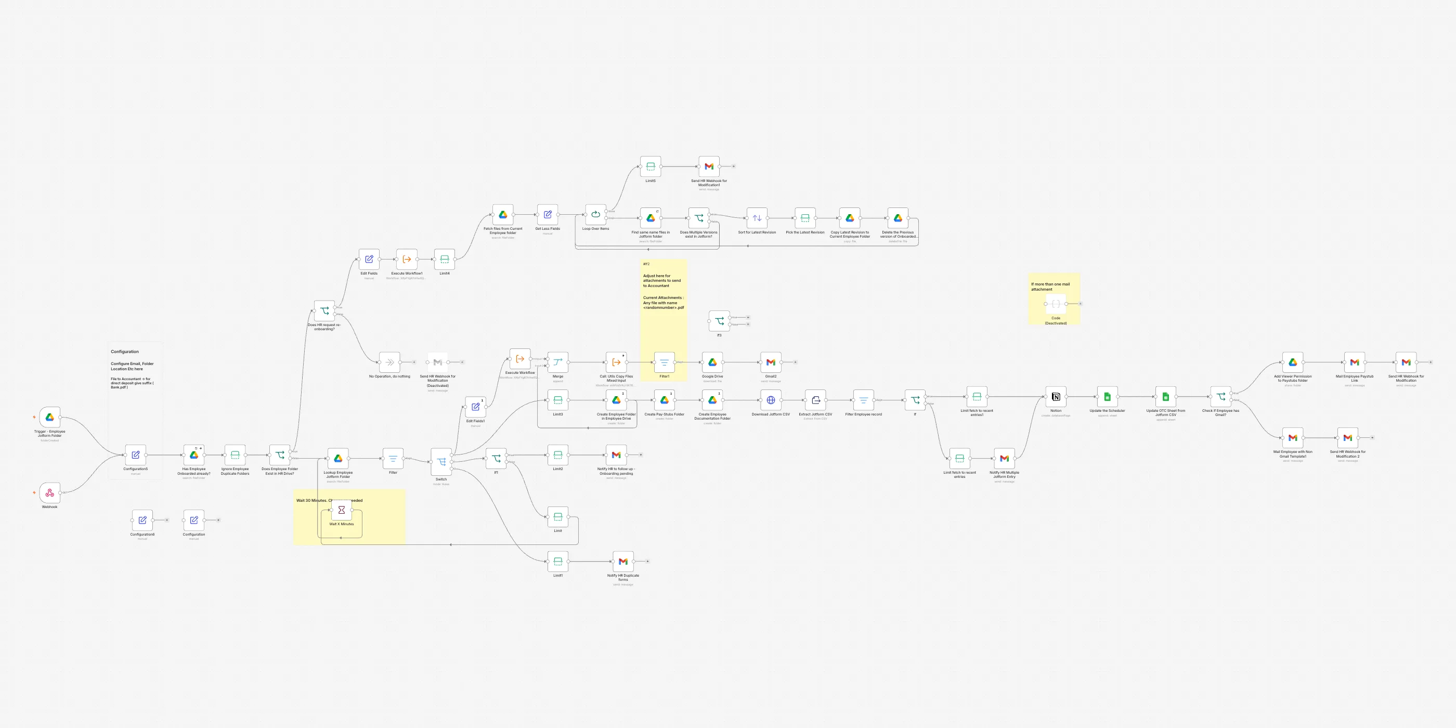Select the Lookup Employee Jotform Folder node

pyautogui.click(x=338, y=459)
